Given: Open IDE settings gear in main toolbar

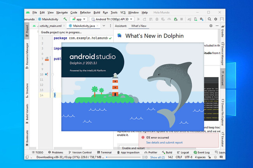Looking at the screenshot, I should (x=216, y=19).
